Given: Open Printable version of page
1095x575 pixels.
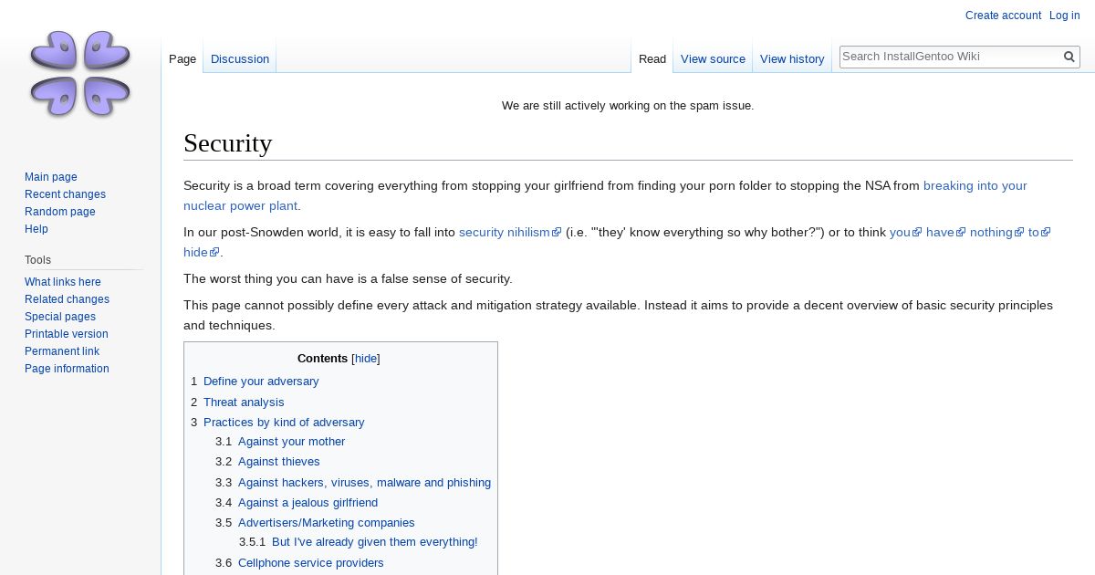Looking at the screenshot, I should [67, 334].
